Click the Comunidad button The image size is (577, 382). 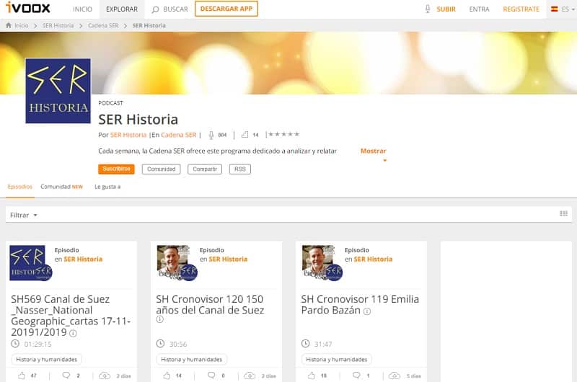[x=161, y=169]
